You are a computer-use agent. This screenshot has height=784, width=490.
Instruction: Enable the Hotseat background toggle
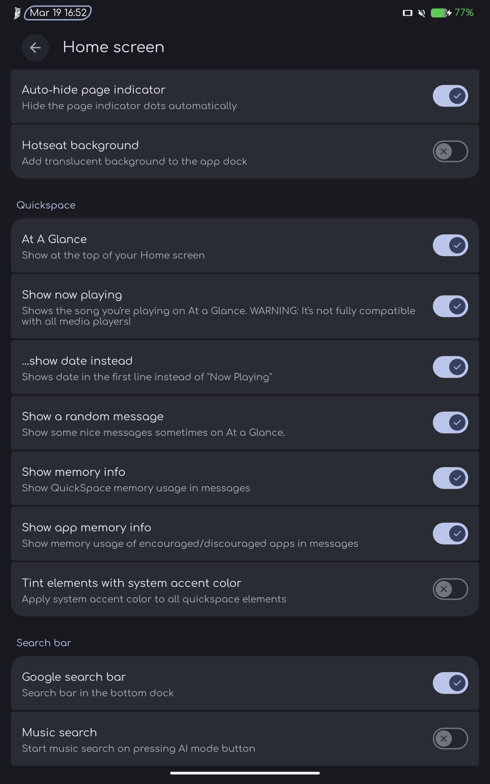450,151
